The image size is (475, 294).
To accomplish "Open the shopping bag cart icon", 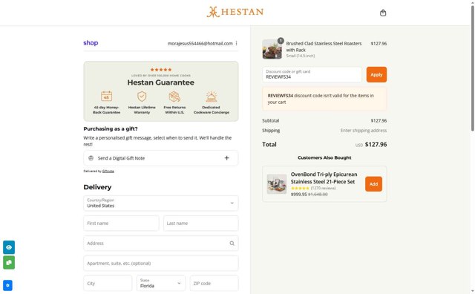I will [x=383, y=13].
